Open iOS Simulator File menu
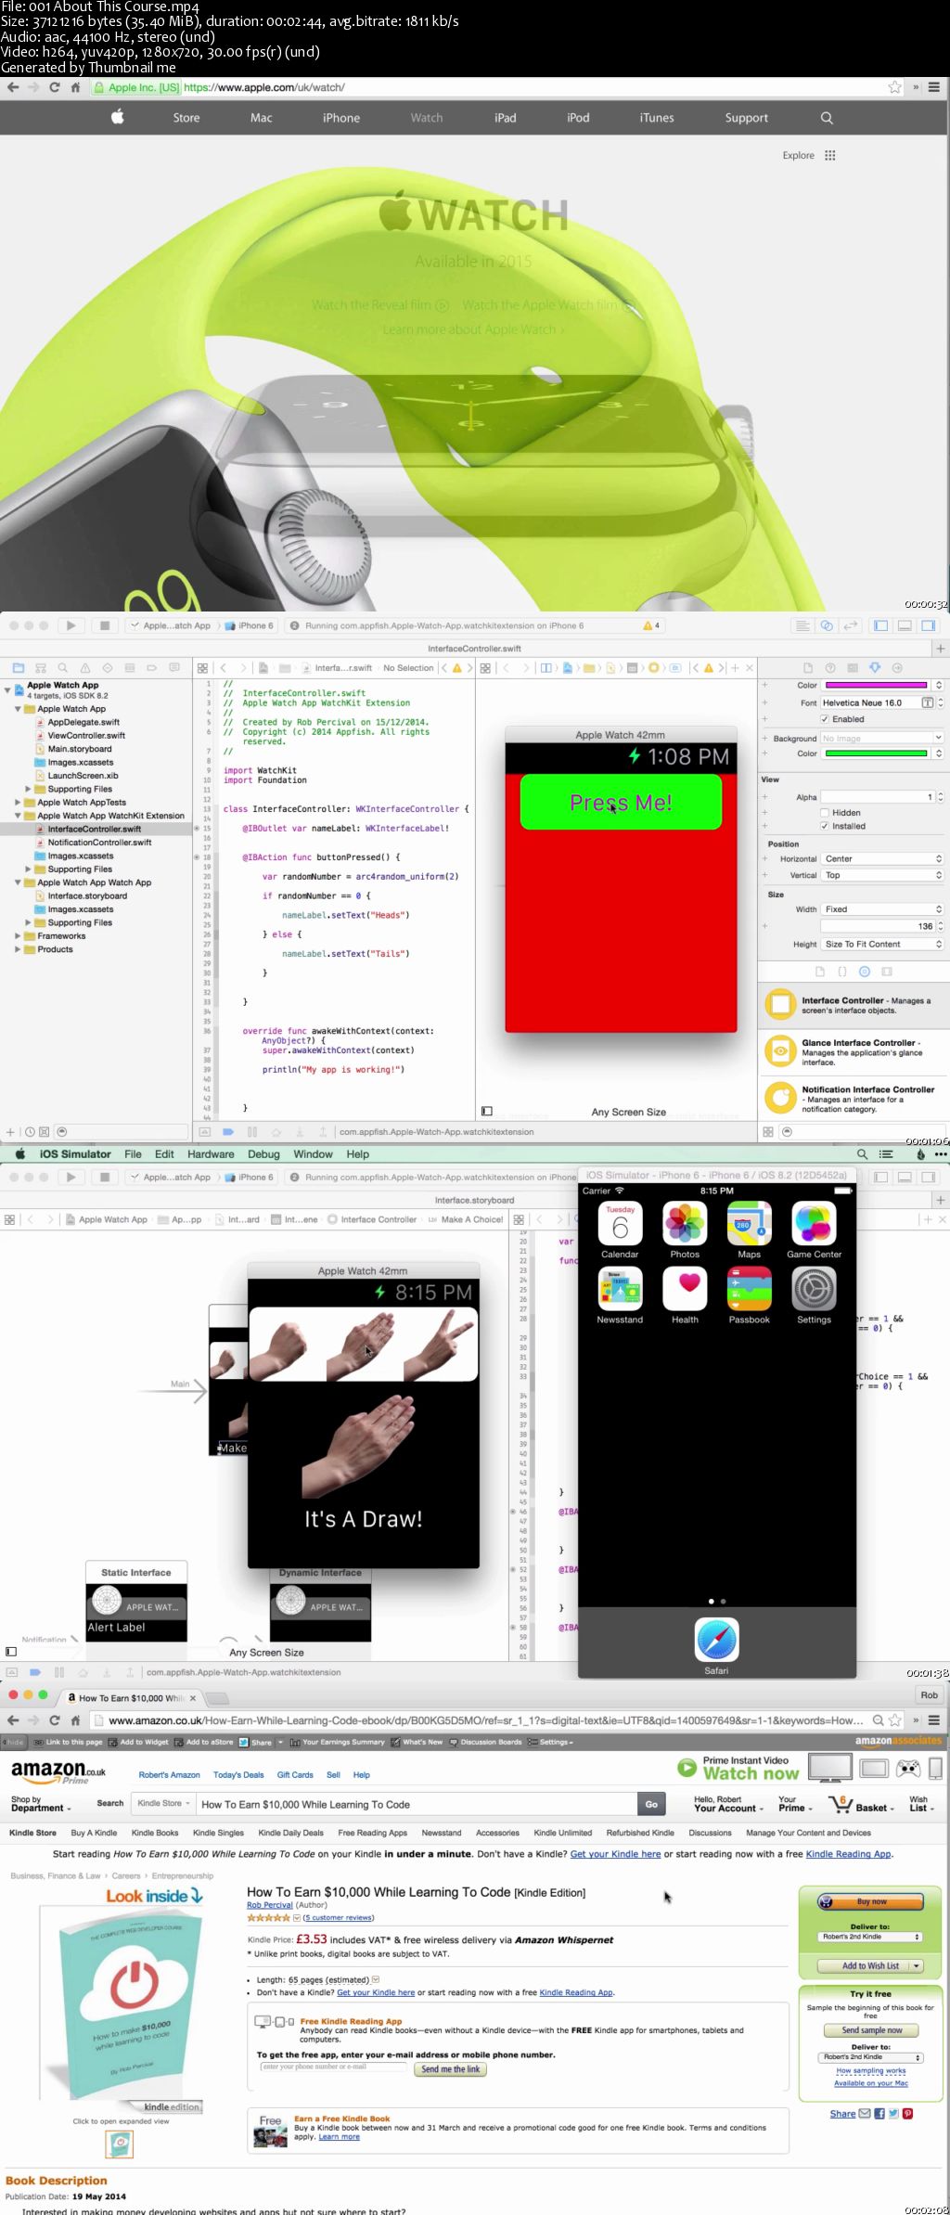950x2215 pixels. point(133,1154)
